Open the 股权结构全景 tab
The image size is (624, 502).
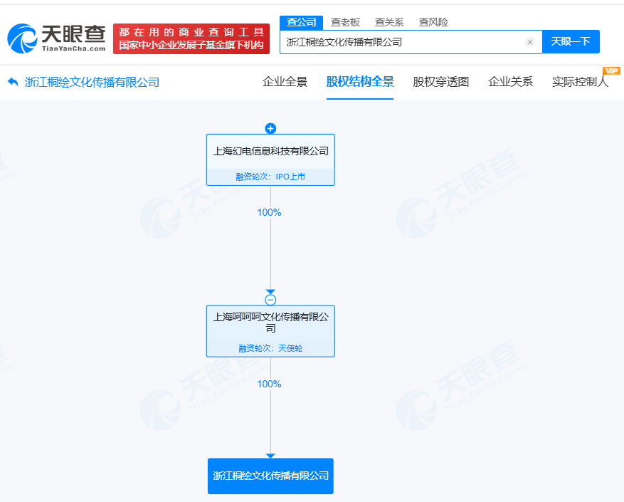click(360, 82)
